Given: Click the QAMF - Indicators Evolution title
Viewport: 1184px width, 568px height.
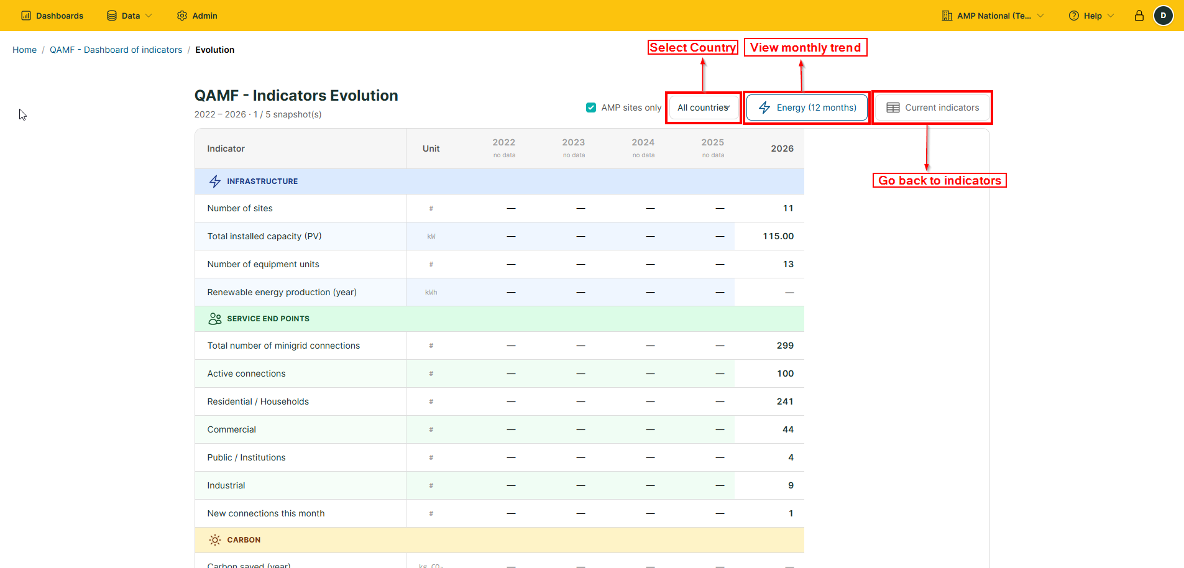Looking at the screenshot, I should pos(296,96).
